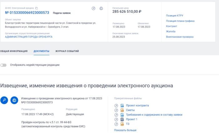219x133 pixels.
Task: Toggle Отображать недействующие редакции switch
Action: 3,65
